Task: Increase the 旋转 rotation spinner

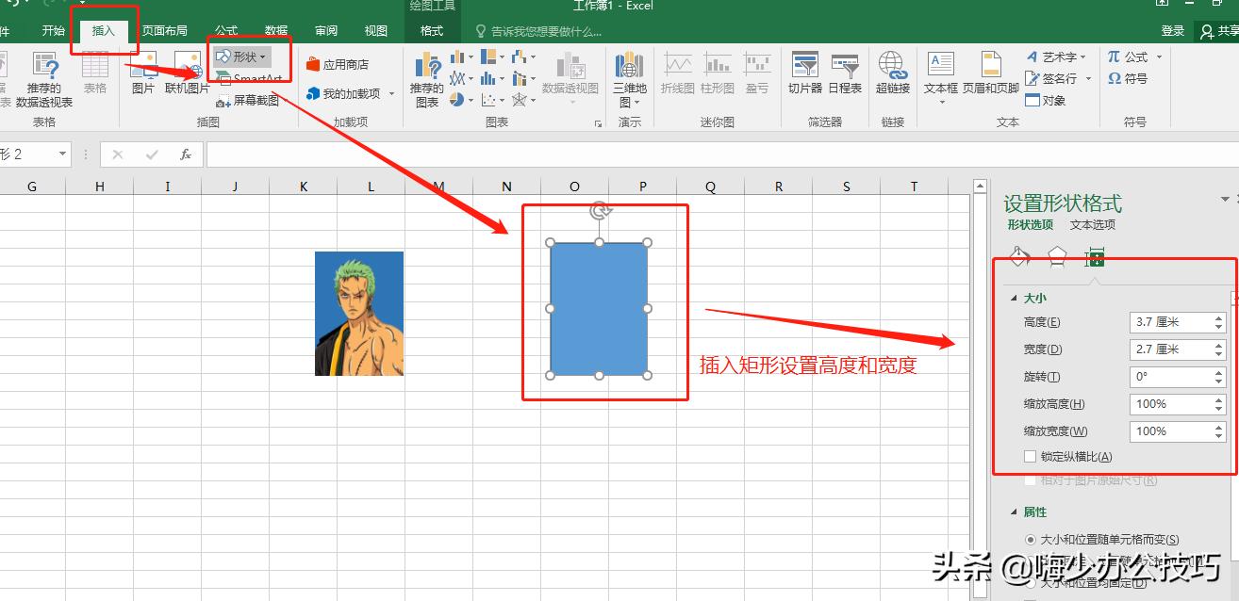Action: pyautogui.click(x=1219, y=372)
